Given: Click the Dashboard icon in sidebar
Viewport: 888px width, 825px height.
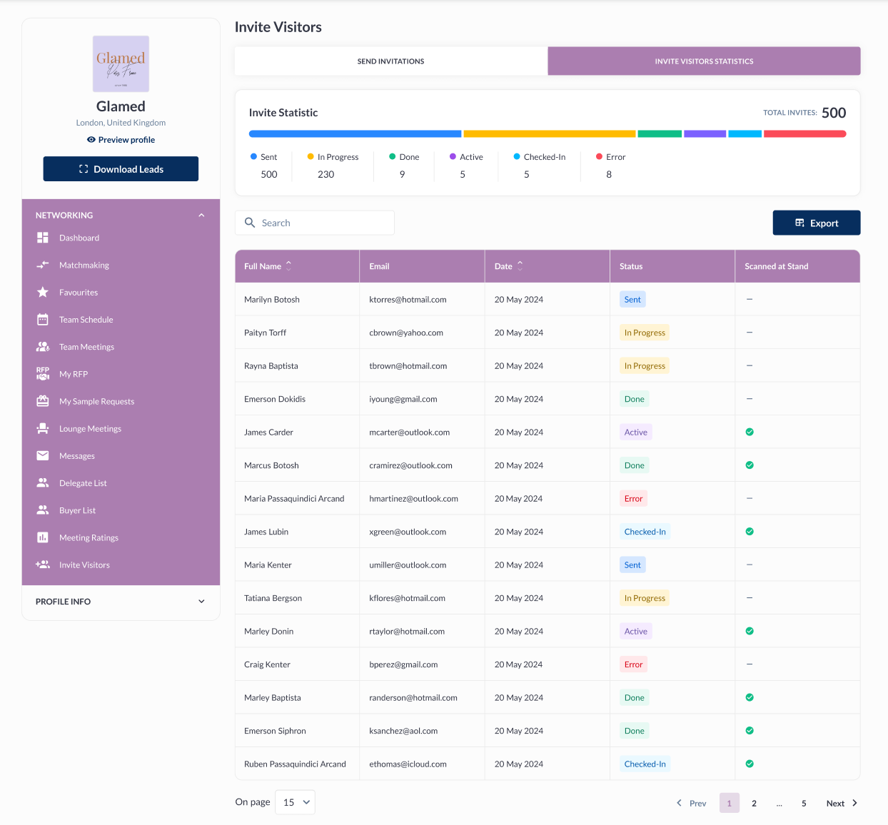Looking at the screenshot, I should 43,238.
